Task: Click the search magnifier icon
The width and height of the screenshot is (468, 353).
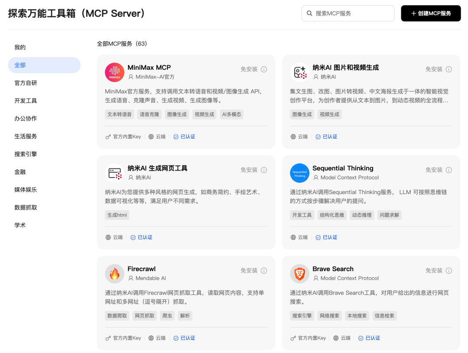Action: pos(309,13)
